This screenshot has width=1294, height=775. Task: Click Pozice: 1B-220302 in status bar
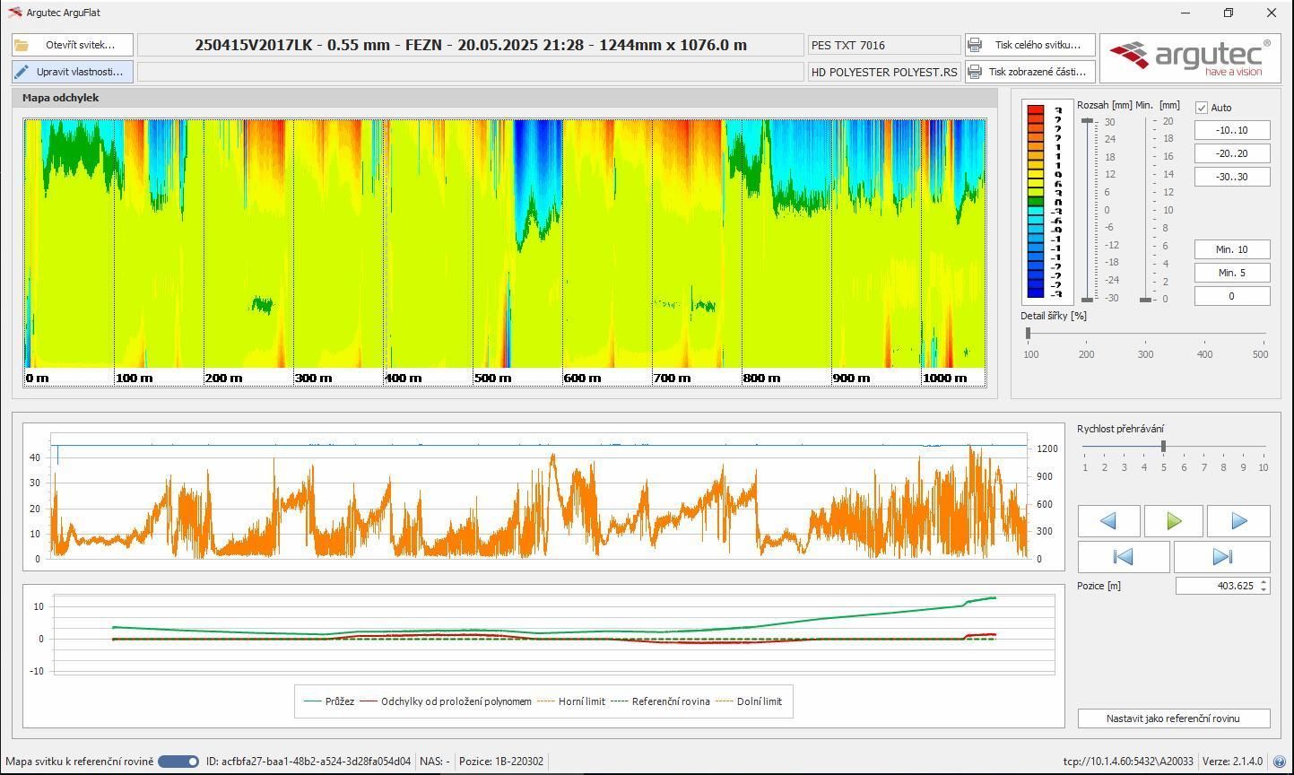[x=501, y=762]
